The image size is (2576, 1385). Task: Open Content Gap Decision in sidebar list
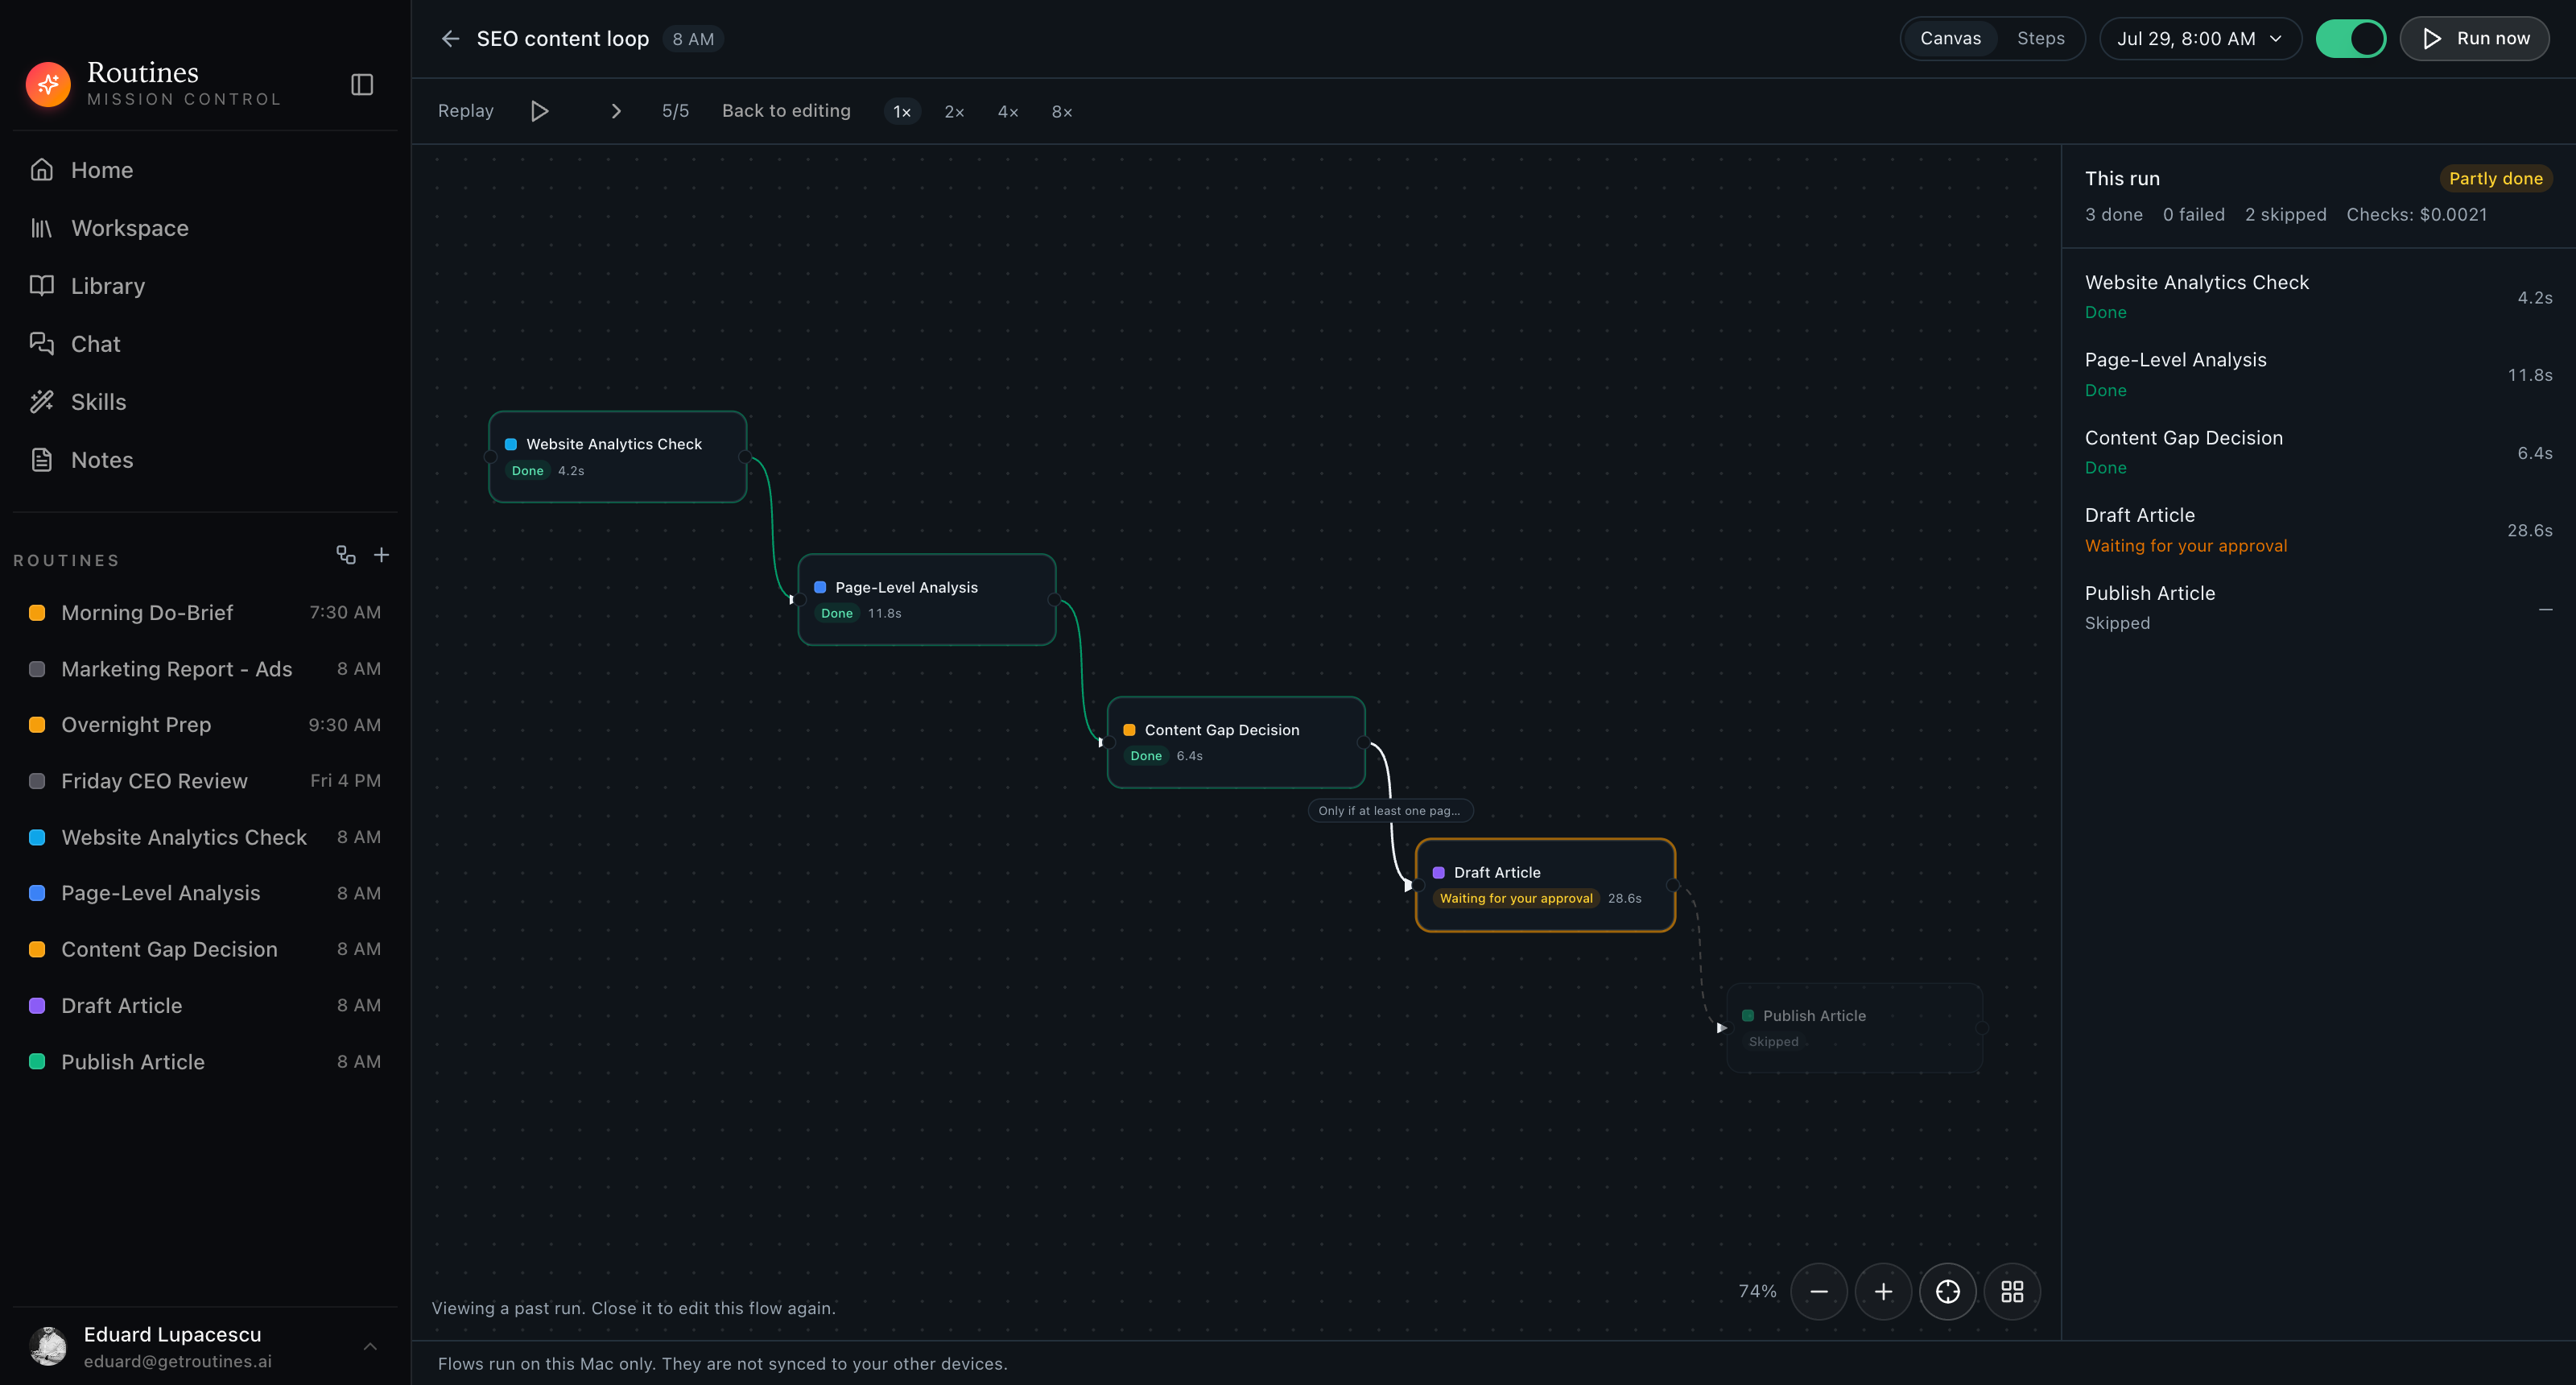pyautogui.click(x=205, y=949)
